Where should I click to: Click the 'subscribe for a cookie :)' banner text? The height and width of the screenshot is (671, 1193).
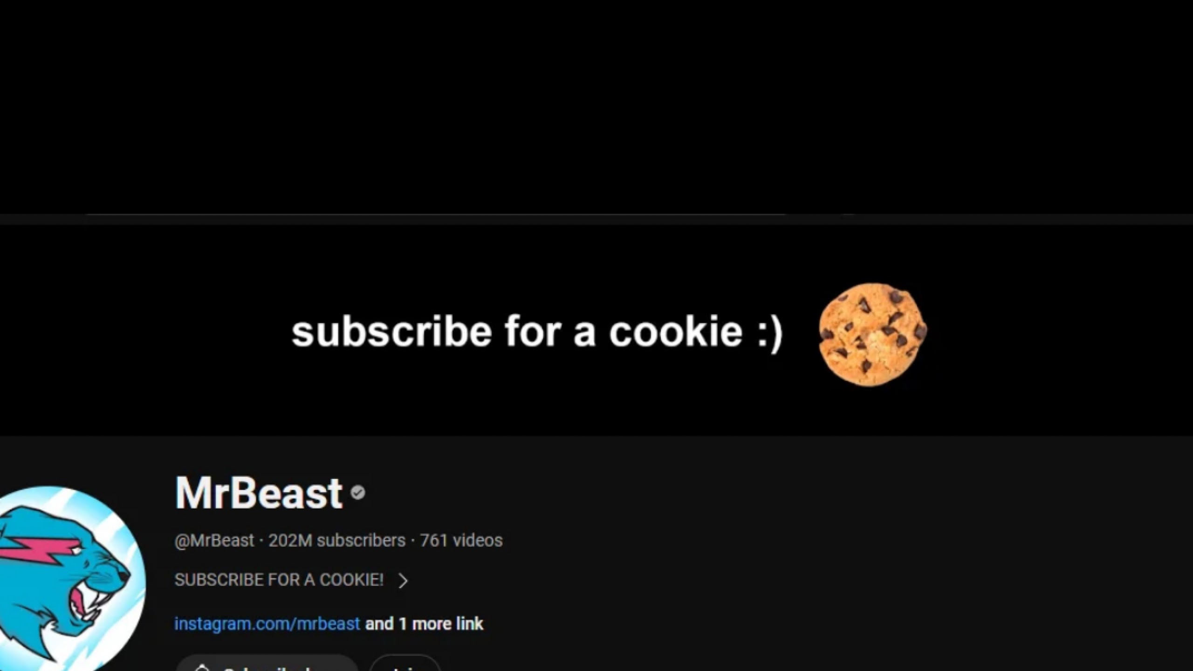(x=537, y=332)
